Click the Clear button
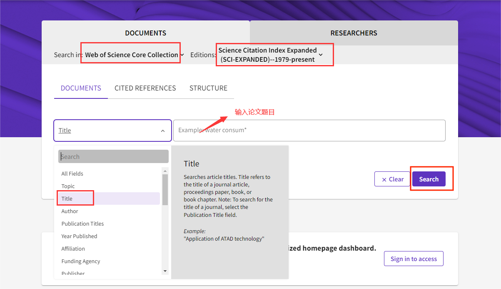 392,179
